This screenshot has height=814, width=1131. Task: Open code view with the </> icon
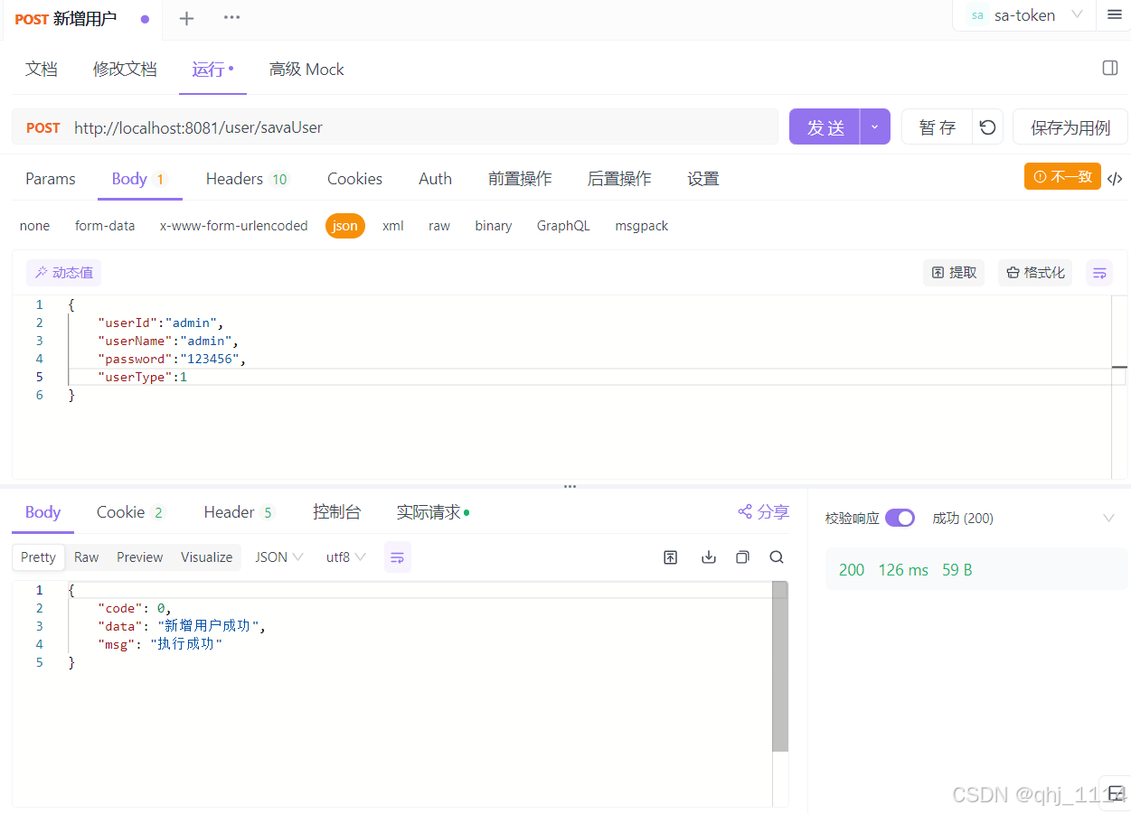pyautogui.click(x=1115, y=178)
